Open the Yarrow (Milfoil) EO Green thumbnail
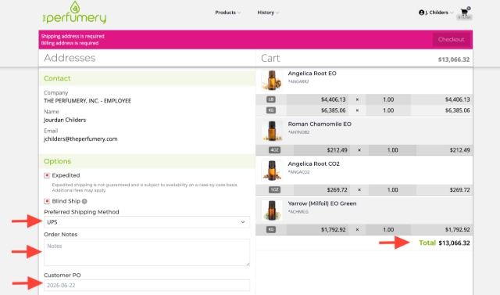The image size is (500, 295). 272,210
